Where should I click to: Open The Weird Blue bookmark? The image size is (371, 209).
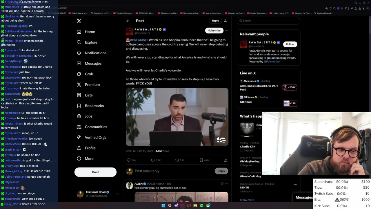[x=123, y=13]
